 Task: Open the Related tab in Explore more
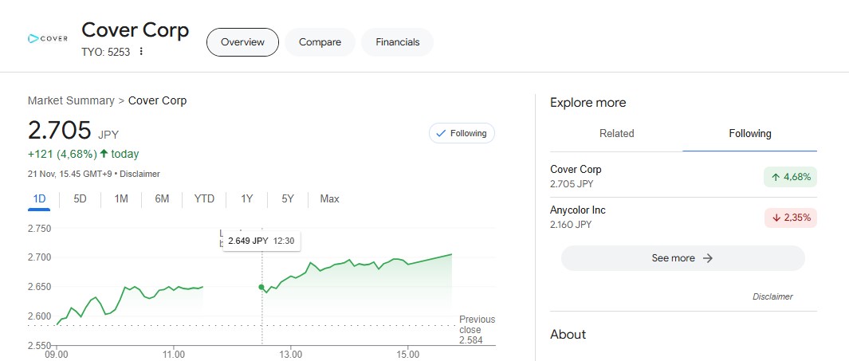pos(616,134)
